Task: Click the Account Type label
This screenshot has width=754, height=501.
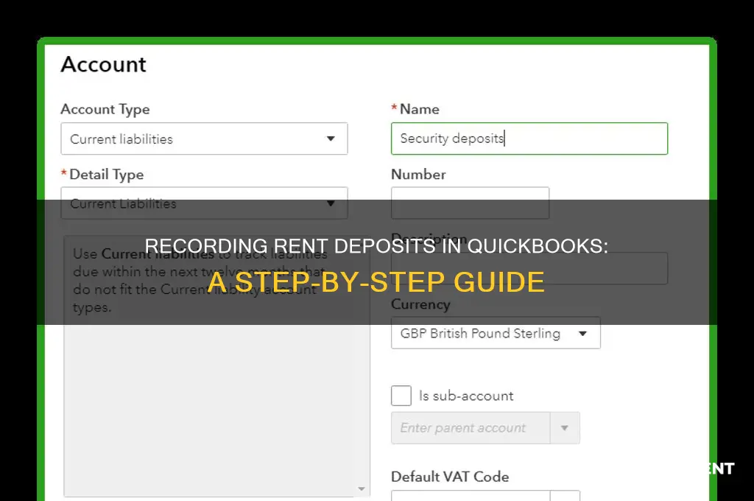Action: (x=105, y=109)
